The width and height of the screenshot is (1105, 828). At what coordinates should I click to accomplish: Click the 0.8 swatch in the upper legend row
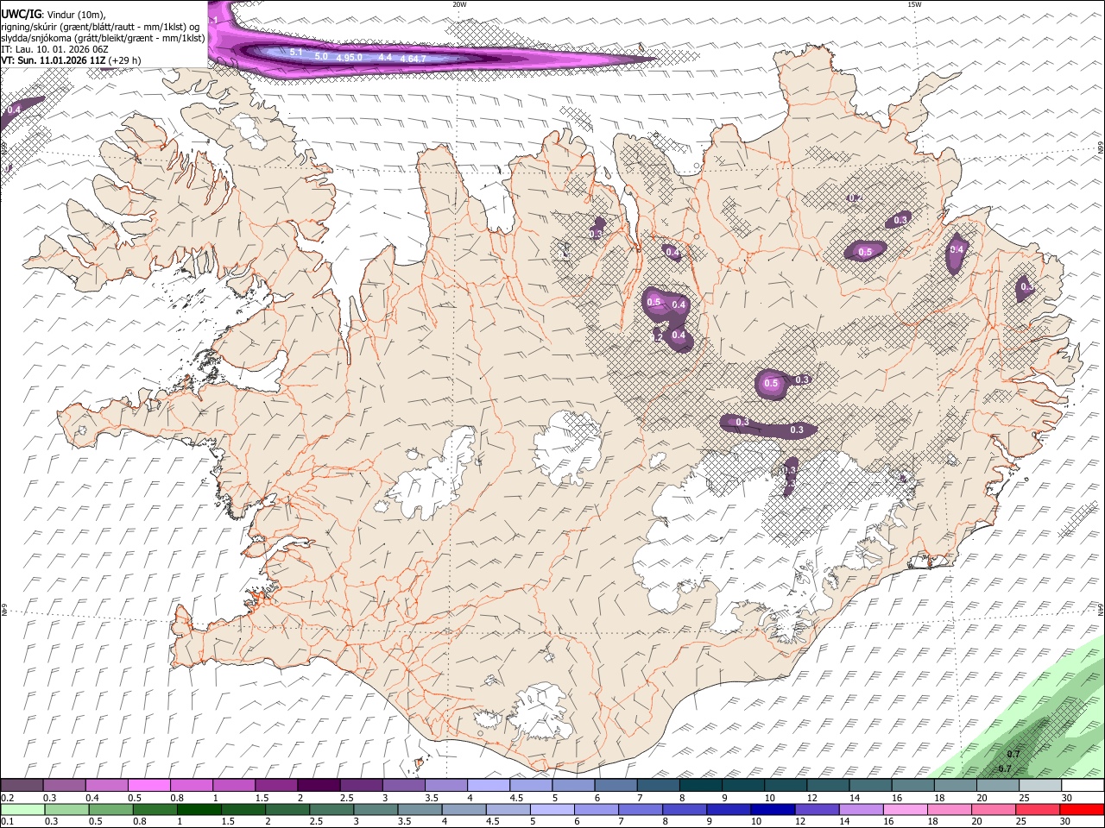click(191, 786)
